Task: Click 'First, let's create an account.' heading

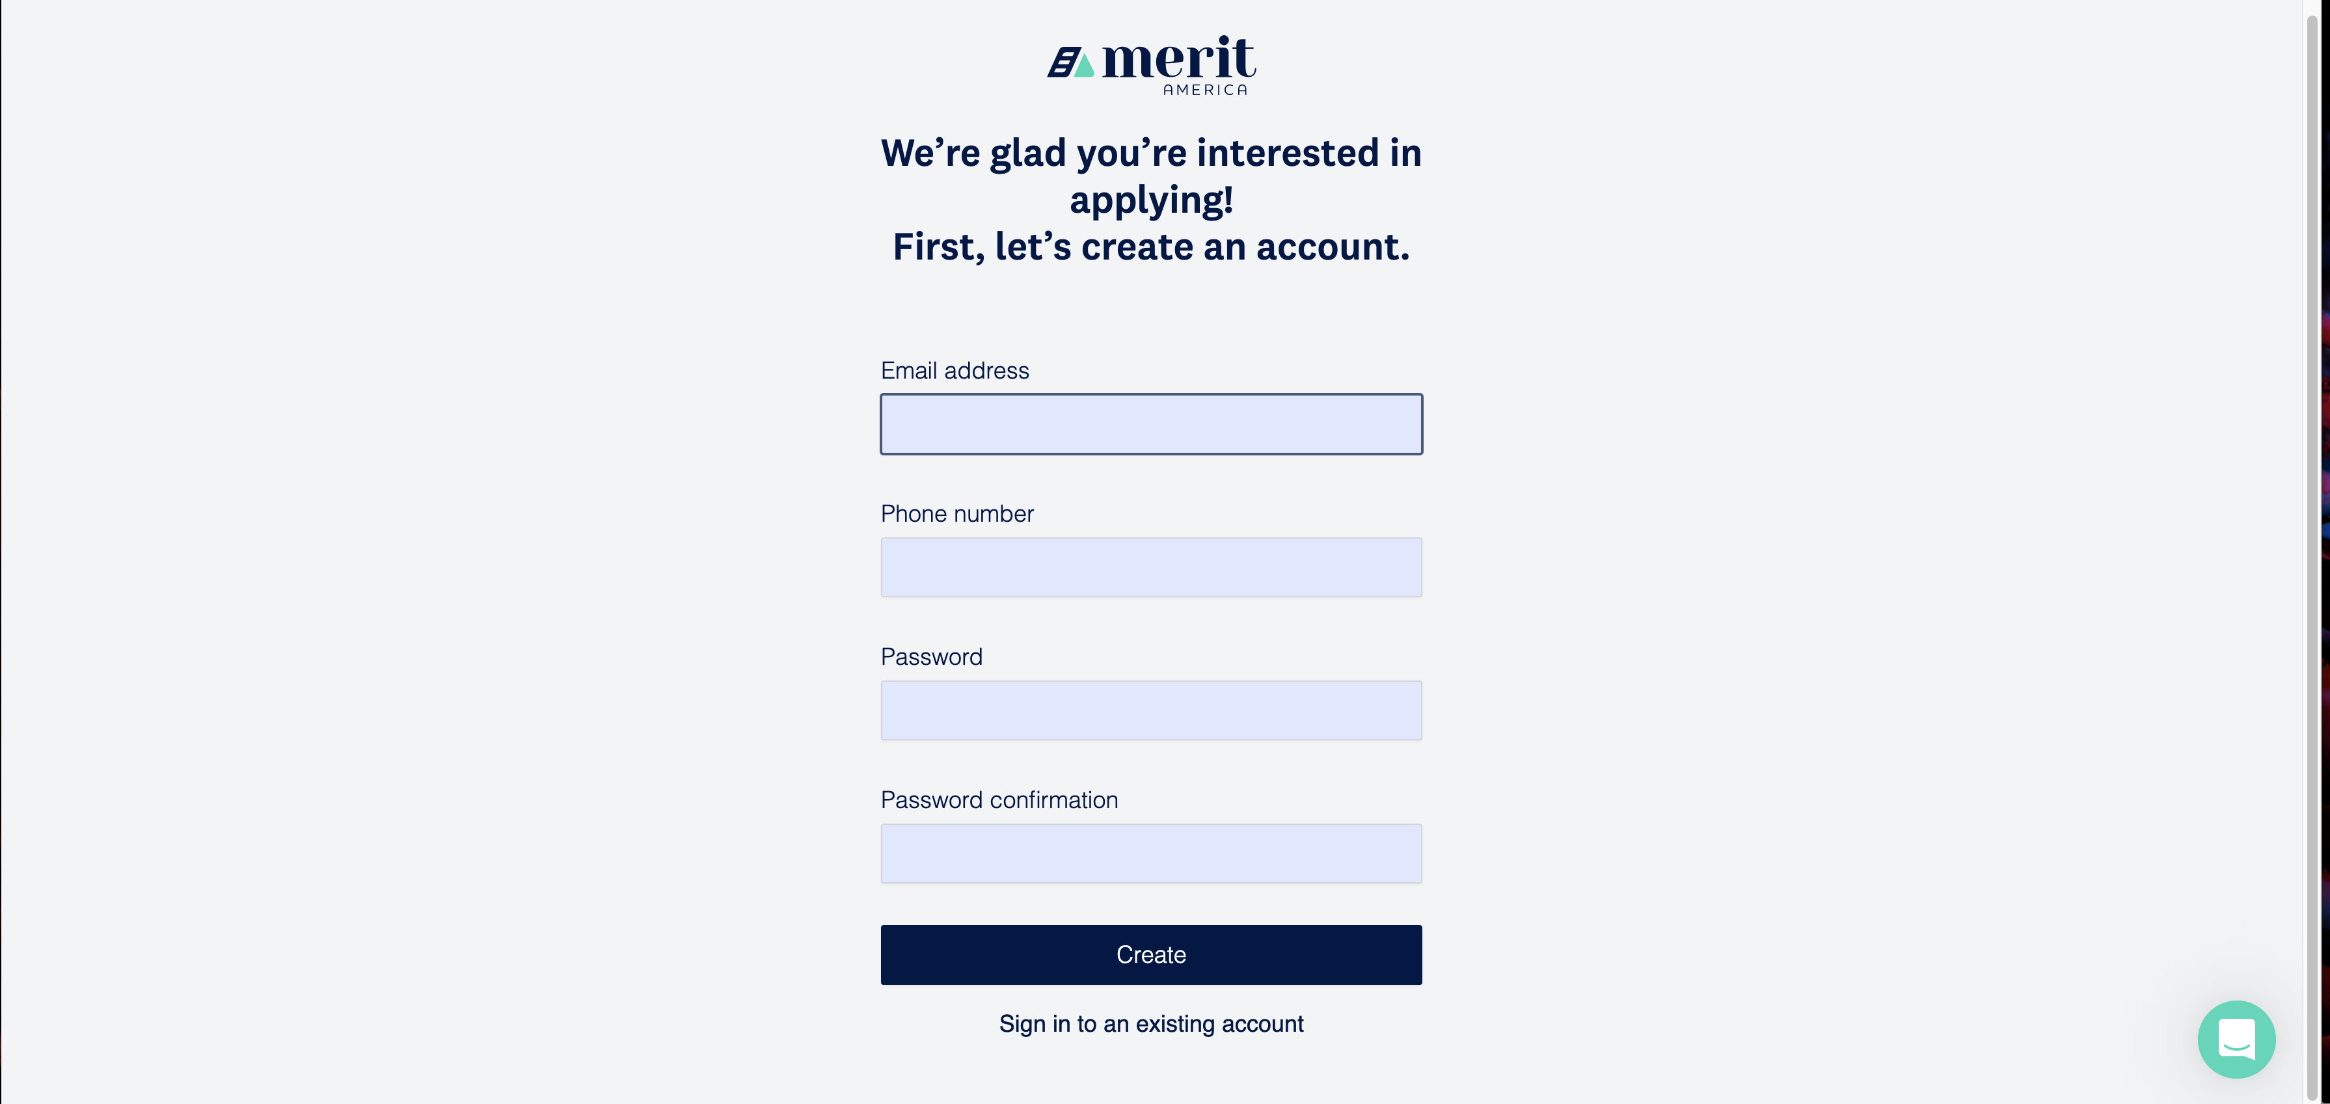Action: [1150, 247]
